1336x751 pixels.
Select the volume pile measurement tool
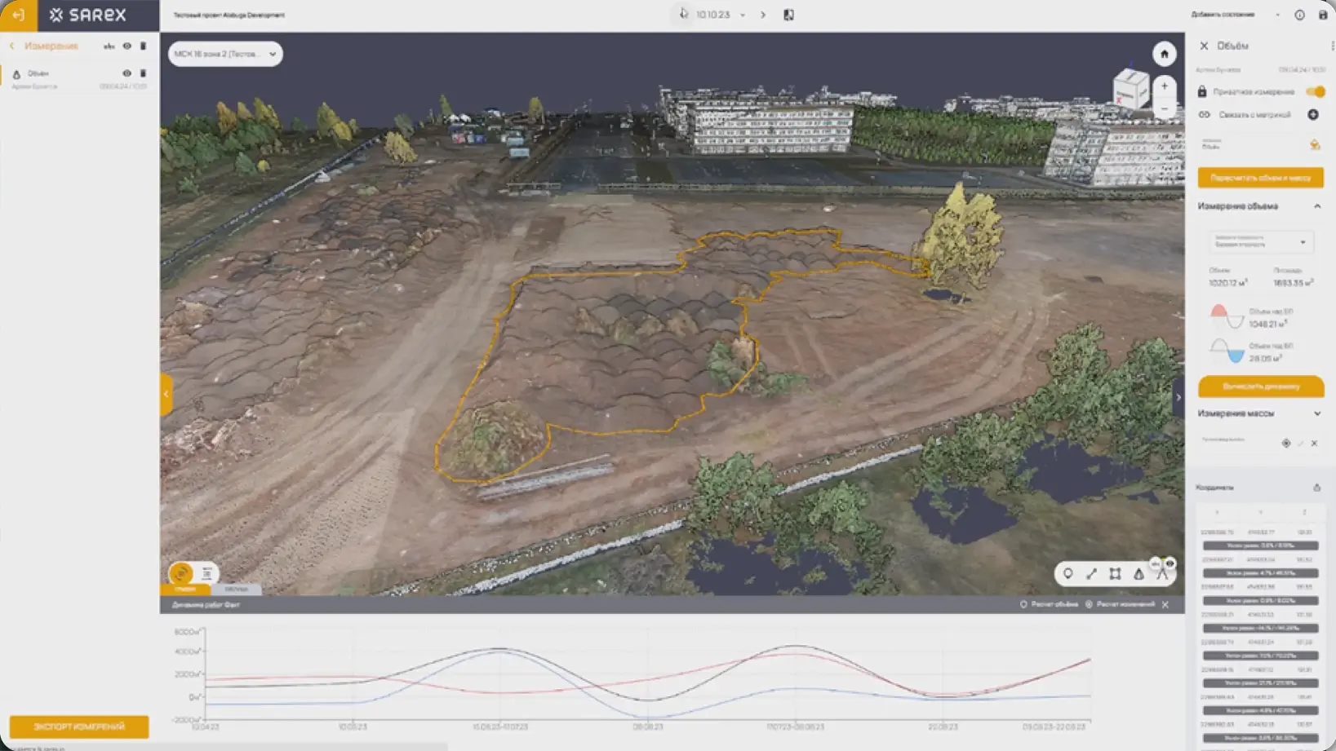(1138, 574)
